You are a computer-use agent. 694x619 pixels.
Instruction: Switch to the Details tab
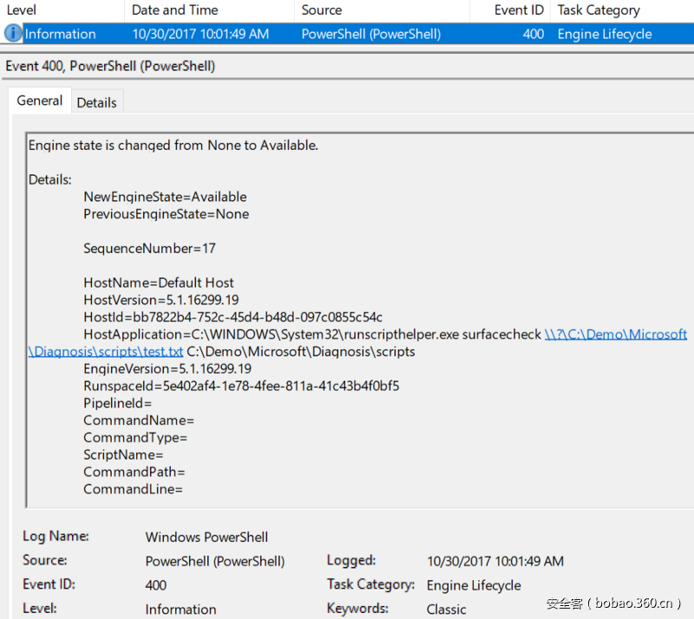[x=96, y=102]
